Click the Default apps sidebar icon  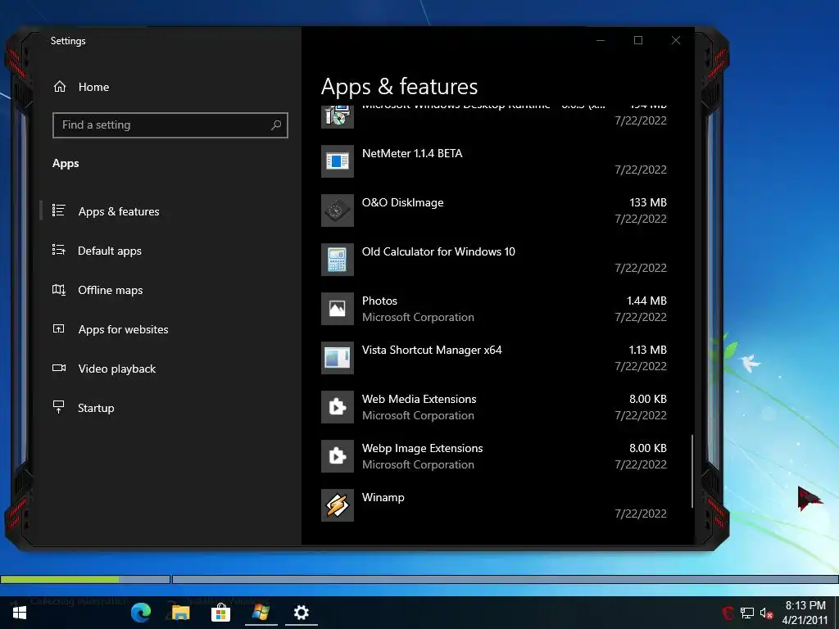pyautogui.click(x=59, y=250)
